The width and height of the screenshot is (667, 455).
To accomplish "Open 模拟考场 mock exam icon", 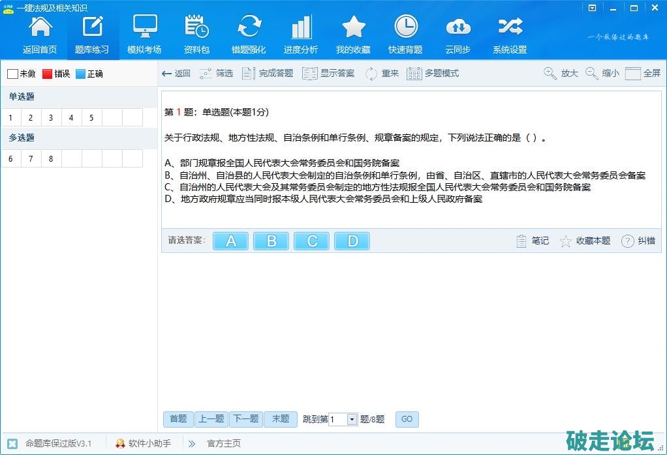I will (x=144, y=28).
